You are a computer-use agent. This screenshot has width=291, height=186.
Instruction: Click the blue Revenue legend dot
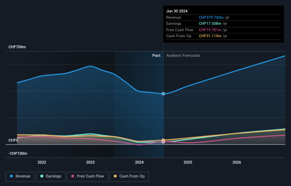tap(11, 176)
